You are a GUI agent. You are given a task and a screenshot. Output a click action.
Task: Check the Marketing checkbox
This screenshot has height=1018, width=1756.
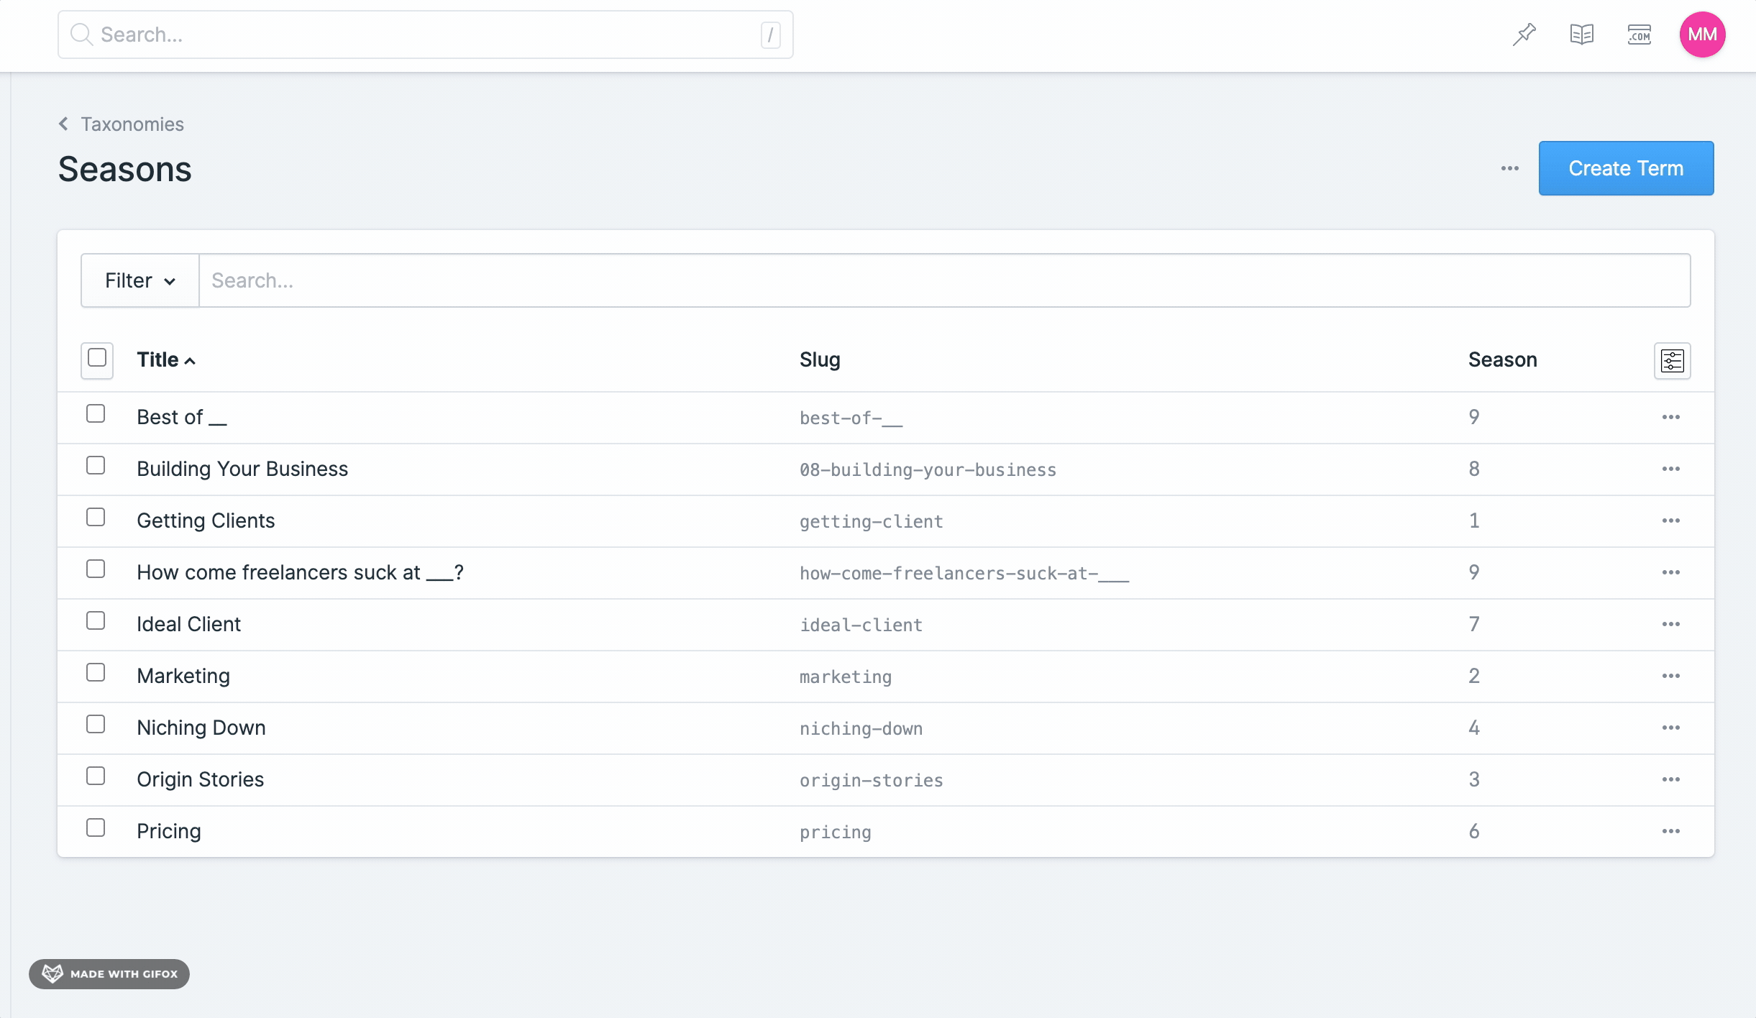96,672
